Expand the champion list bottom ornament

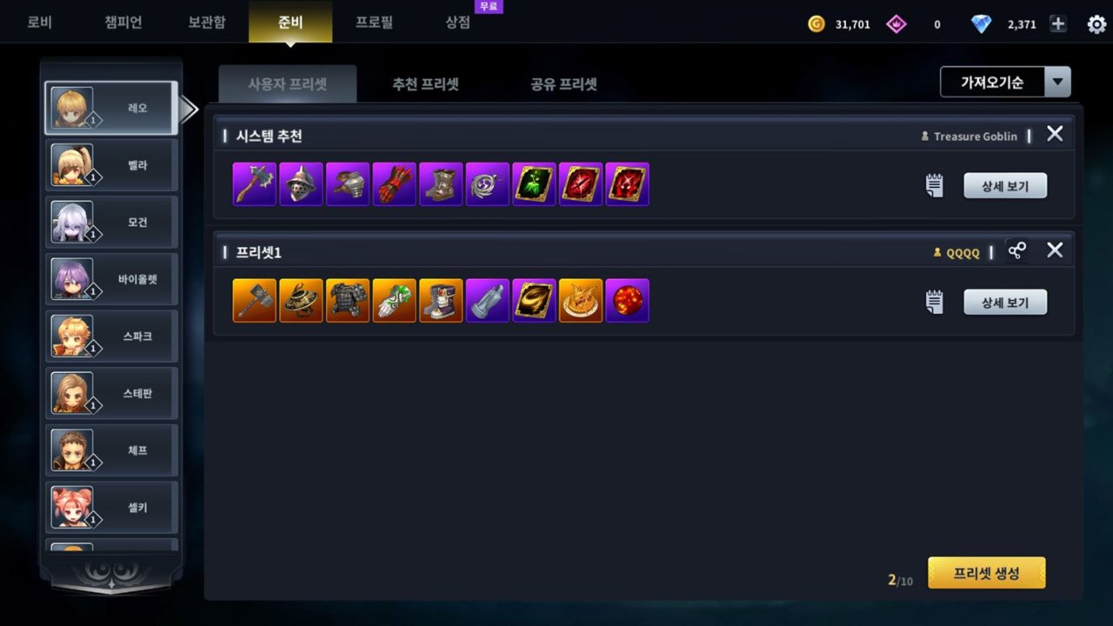(111, 575)
